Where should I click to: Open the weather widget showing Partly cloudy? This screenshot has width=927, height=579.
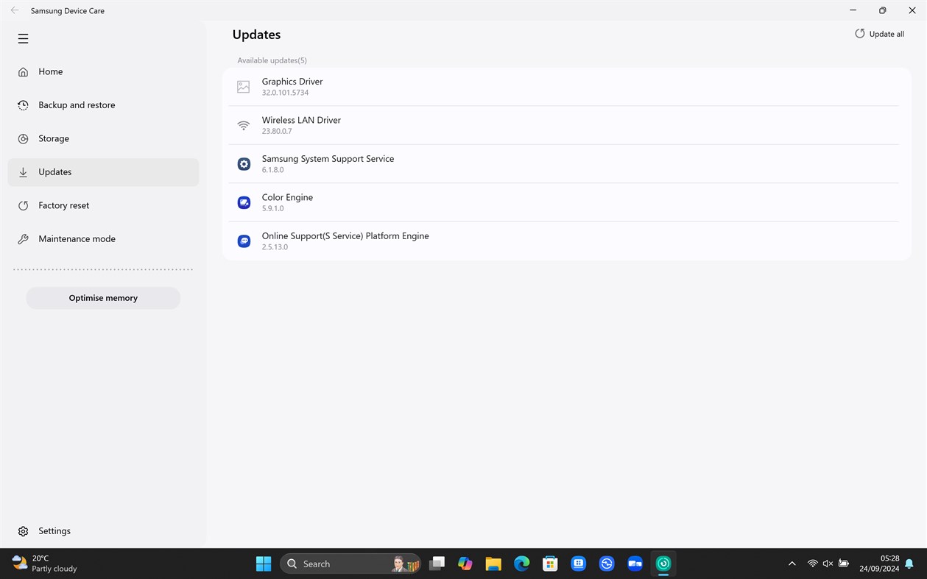(x=42, y=564)
